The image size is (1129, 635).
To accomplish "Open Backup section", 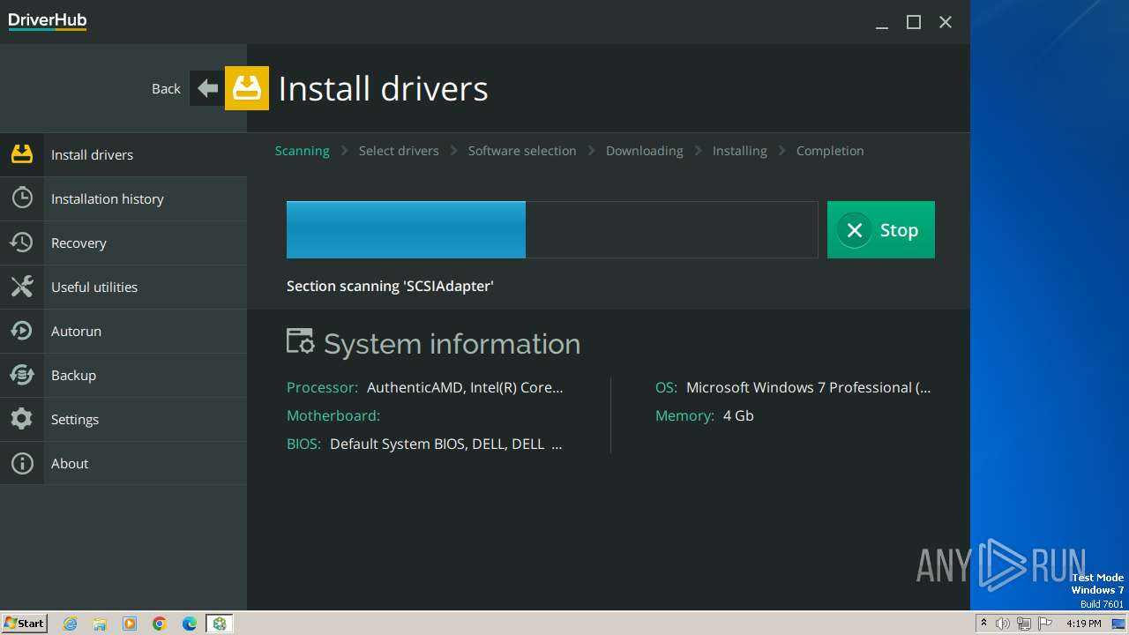I will [x=123, y=375].
